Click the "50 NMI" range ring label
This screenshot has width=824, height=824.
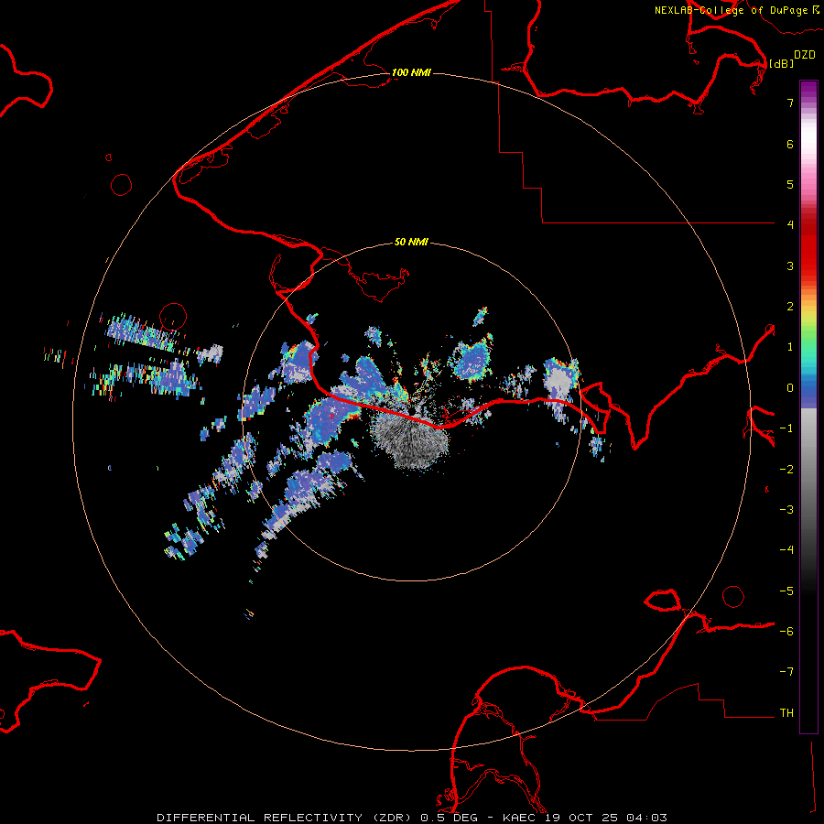411,242
